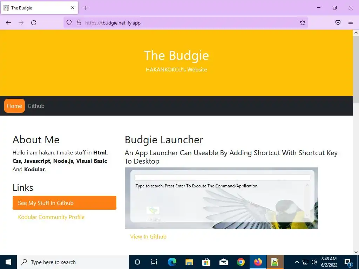Open the taskbar clock and date
Image resolution: width=359 pixels, height=269 pixels.
tap(329, 262)
